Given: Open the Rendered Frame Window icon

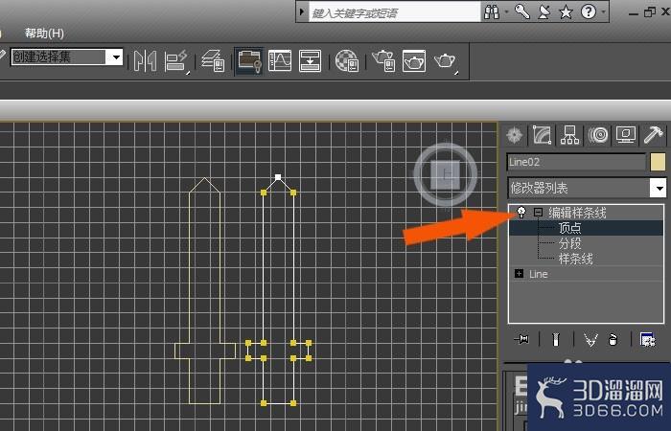Looking at the screenshot, I should [414, 60].
